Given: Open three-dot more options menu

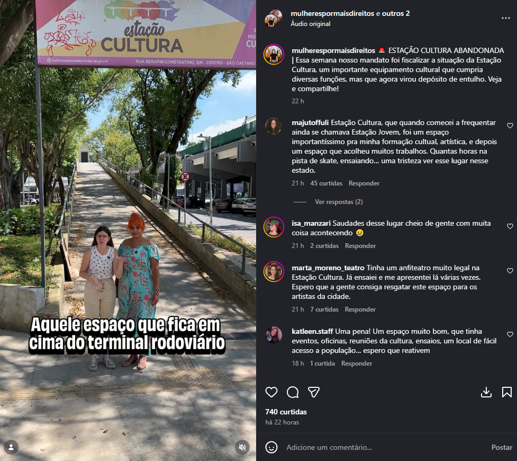Looking at the screenshot, I should pos(506,18).
